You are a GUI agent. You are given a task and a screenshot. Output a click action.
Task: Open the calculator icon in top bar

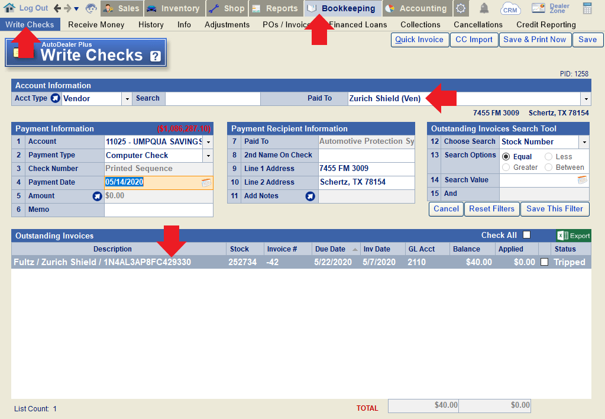(587, 8)
